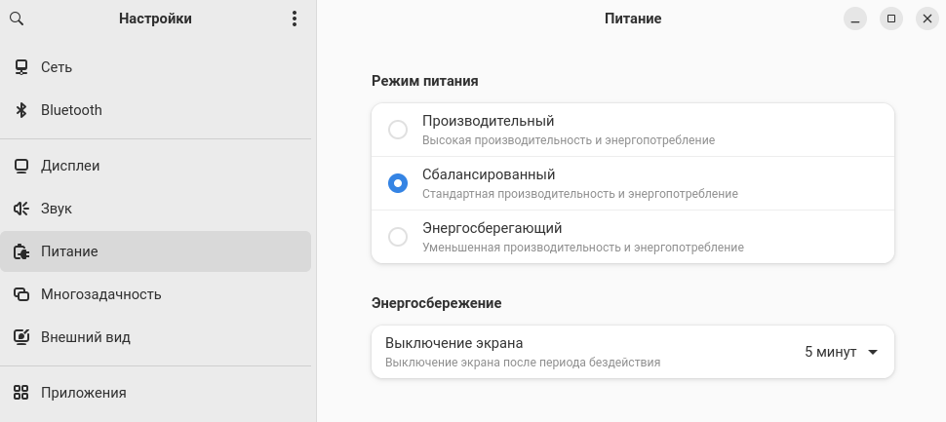Image resolution: width=946 pixels, height=422 pixels.
Task: Click the search magnifier icon
Action: point(17,19)
